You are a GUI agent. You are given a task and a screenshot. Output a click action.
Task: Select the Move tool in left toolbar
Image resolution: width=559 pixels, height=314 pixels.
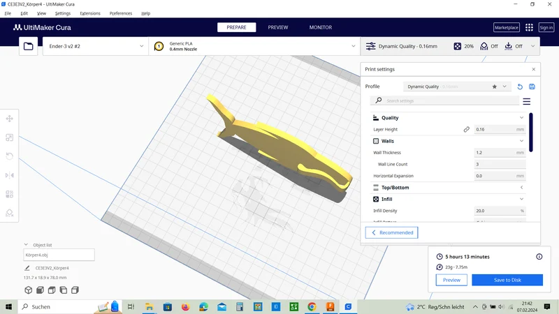tap(10, 119)
